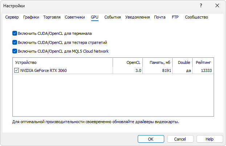Click the help question mark icon
This screenshot has width=226, height=146.
point(201,6)
